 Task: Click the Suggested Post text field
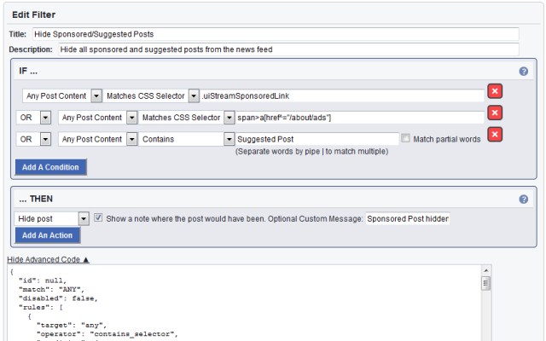(x=317, y=139)
